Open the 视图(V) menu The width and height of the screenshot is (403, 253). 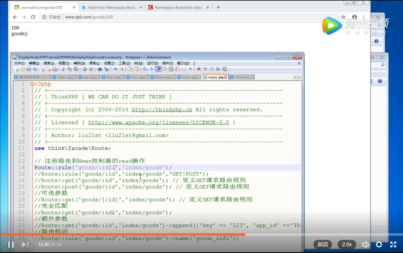(64, 63)
